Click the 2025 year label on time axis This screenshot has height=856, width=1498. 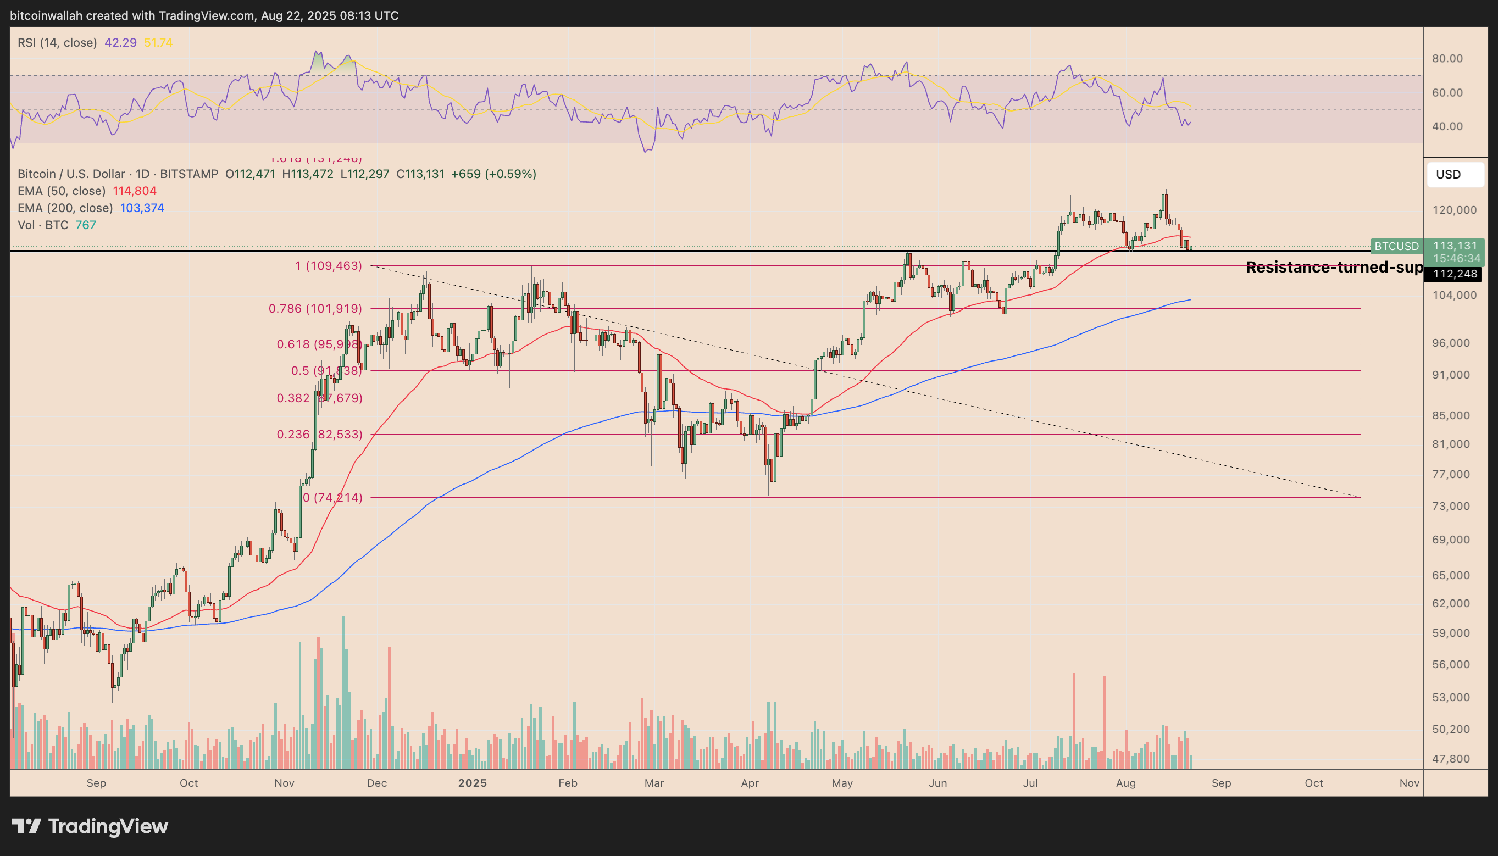point(472,783)
